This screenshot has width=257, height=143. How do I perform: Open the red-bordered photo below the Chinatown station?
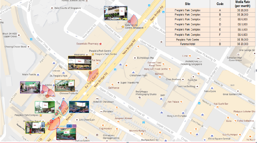coord(66,134)
